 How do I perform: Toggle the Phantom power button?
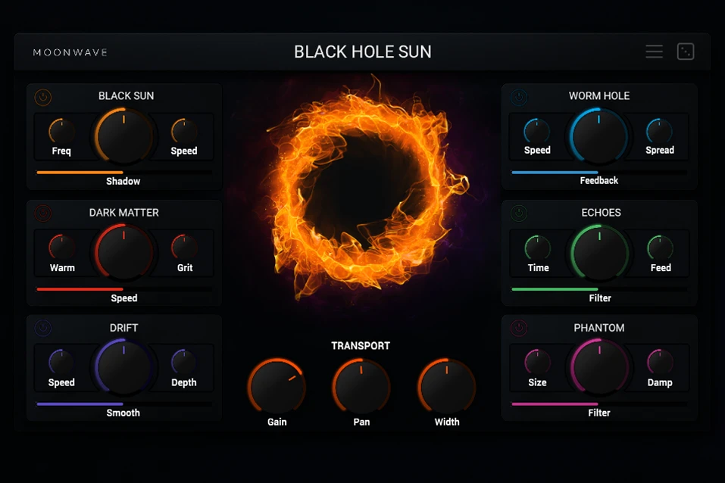(x=519, y=328)
